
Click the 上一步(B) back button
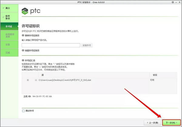coord(153,122)
